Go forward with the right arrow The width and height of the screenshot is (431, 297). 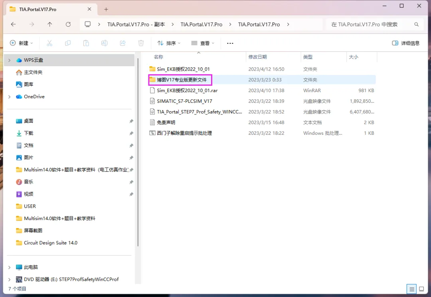click(x=32, y=24)
